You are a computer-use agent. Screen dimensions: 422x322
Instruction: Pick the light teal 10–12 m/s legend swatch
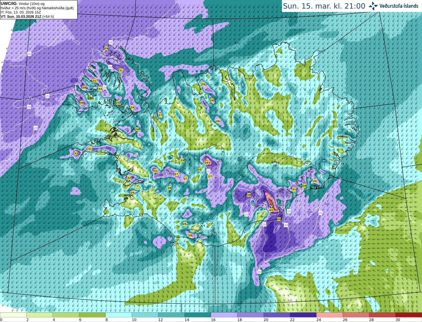145,315
